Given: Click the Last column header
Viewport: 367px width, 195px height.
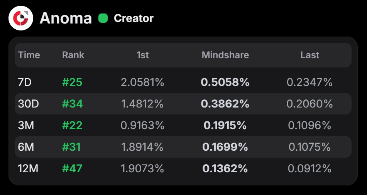Looking at the screenshot, I should (x=309, y=55).
